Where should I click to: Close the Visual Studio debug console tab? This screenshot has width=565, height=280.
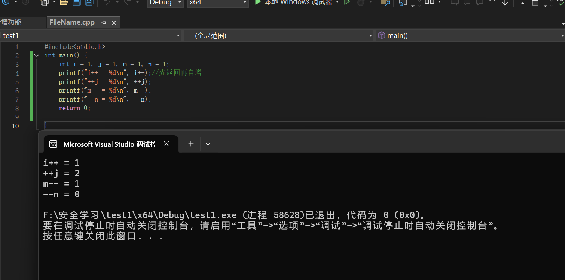167,144
